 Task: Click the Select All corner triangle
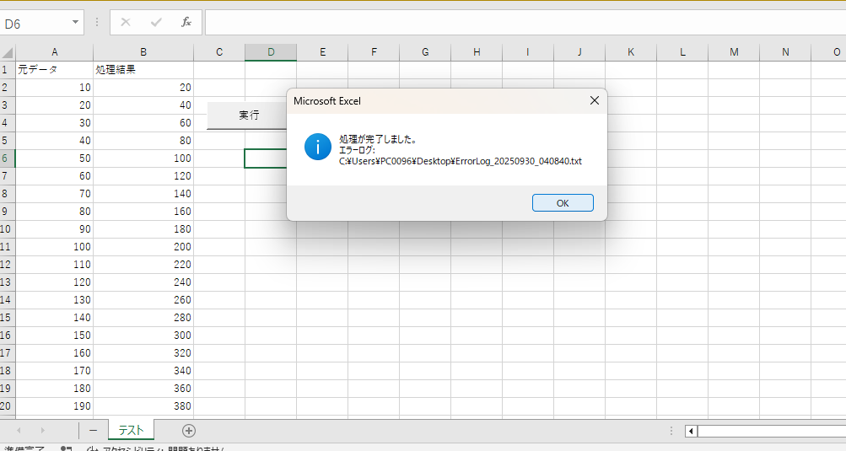click(x=8, y=52)
